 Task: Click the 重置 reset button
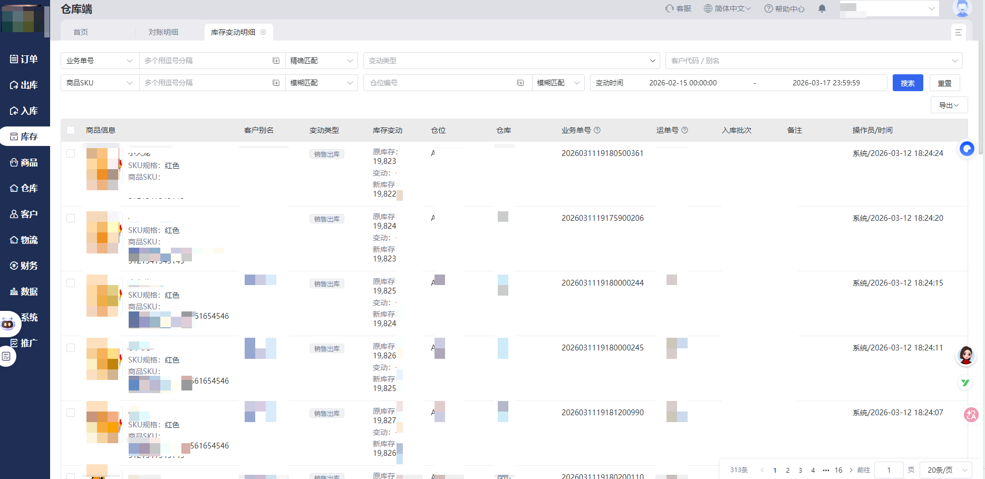pyautogui.click(x=944, y=83)
